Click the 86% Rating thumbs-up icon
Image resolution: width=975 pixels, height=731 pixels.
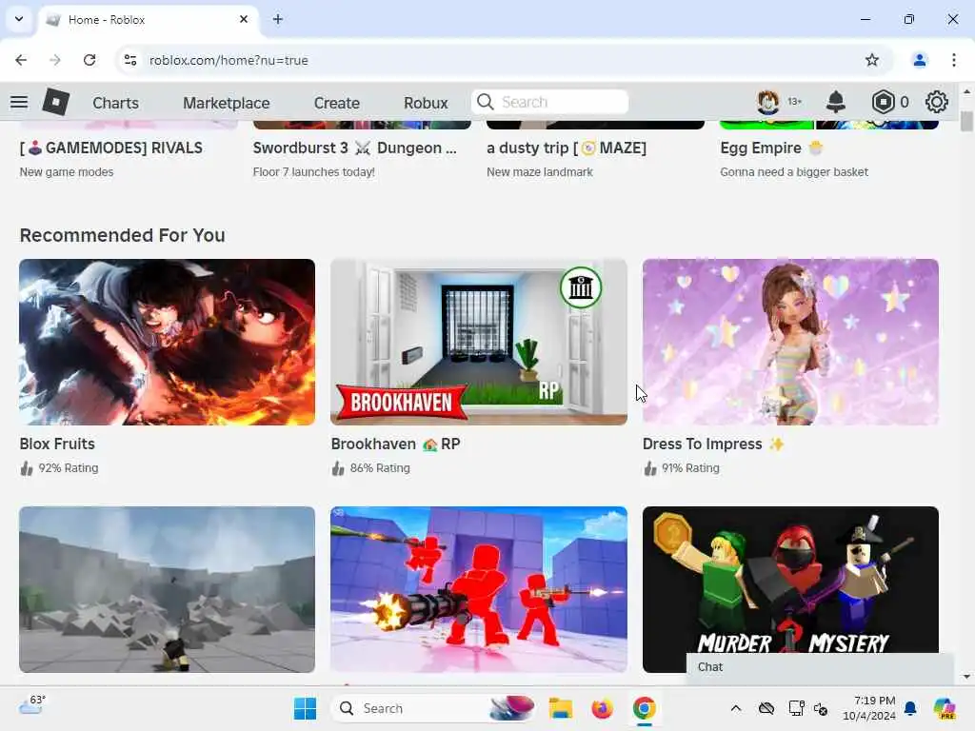point(338,468)
